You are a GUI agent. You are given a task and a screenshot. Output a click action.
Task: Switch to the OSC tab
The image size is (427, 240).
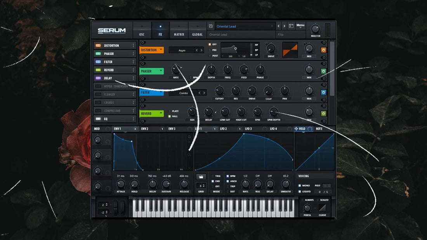142,31
